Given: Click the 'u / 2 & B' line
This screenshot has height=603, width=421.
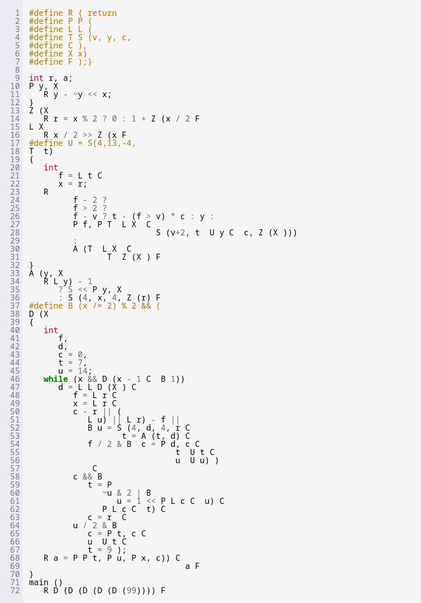Looking at the screenshot, I should click(x=95, y=526).
